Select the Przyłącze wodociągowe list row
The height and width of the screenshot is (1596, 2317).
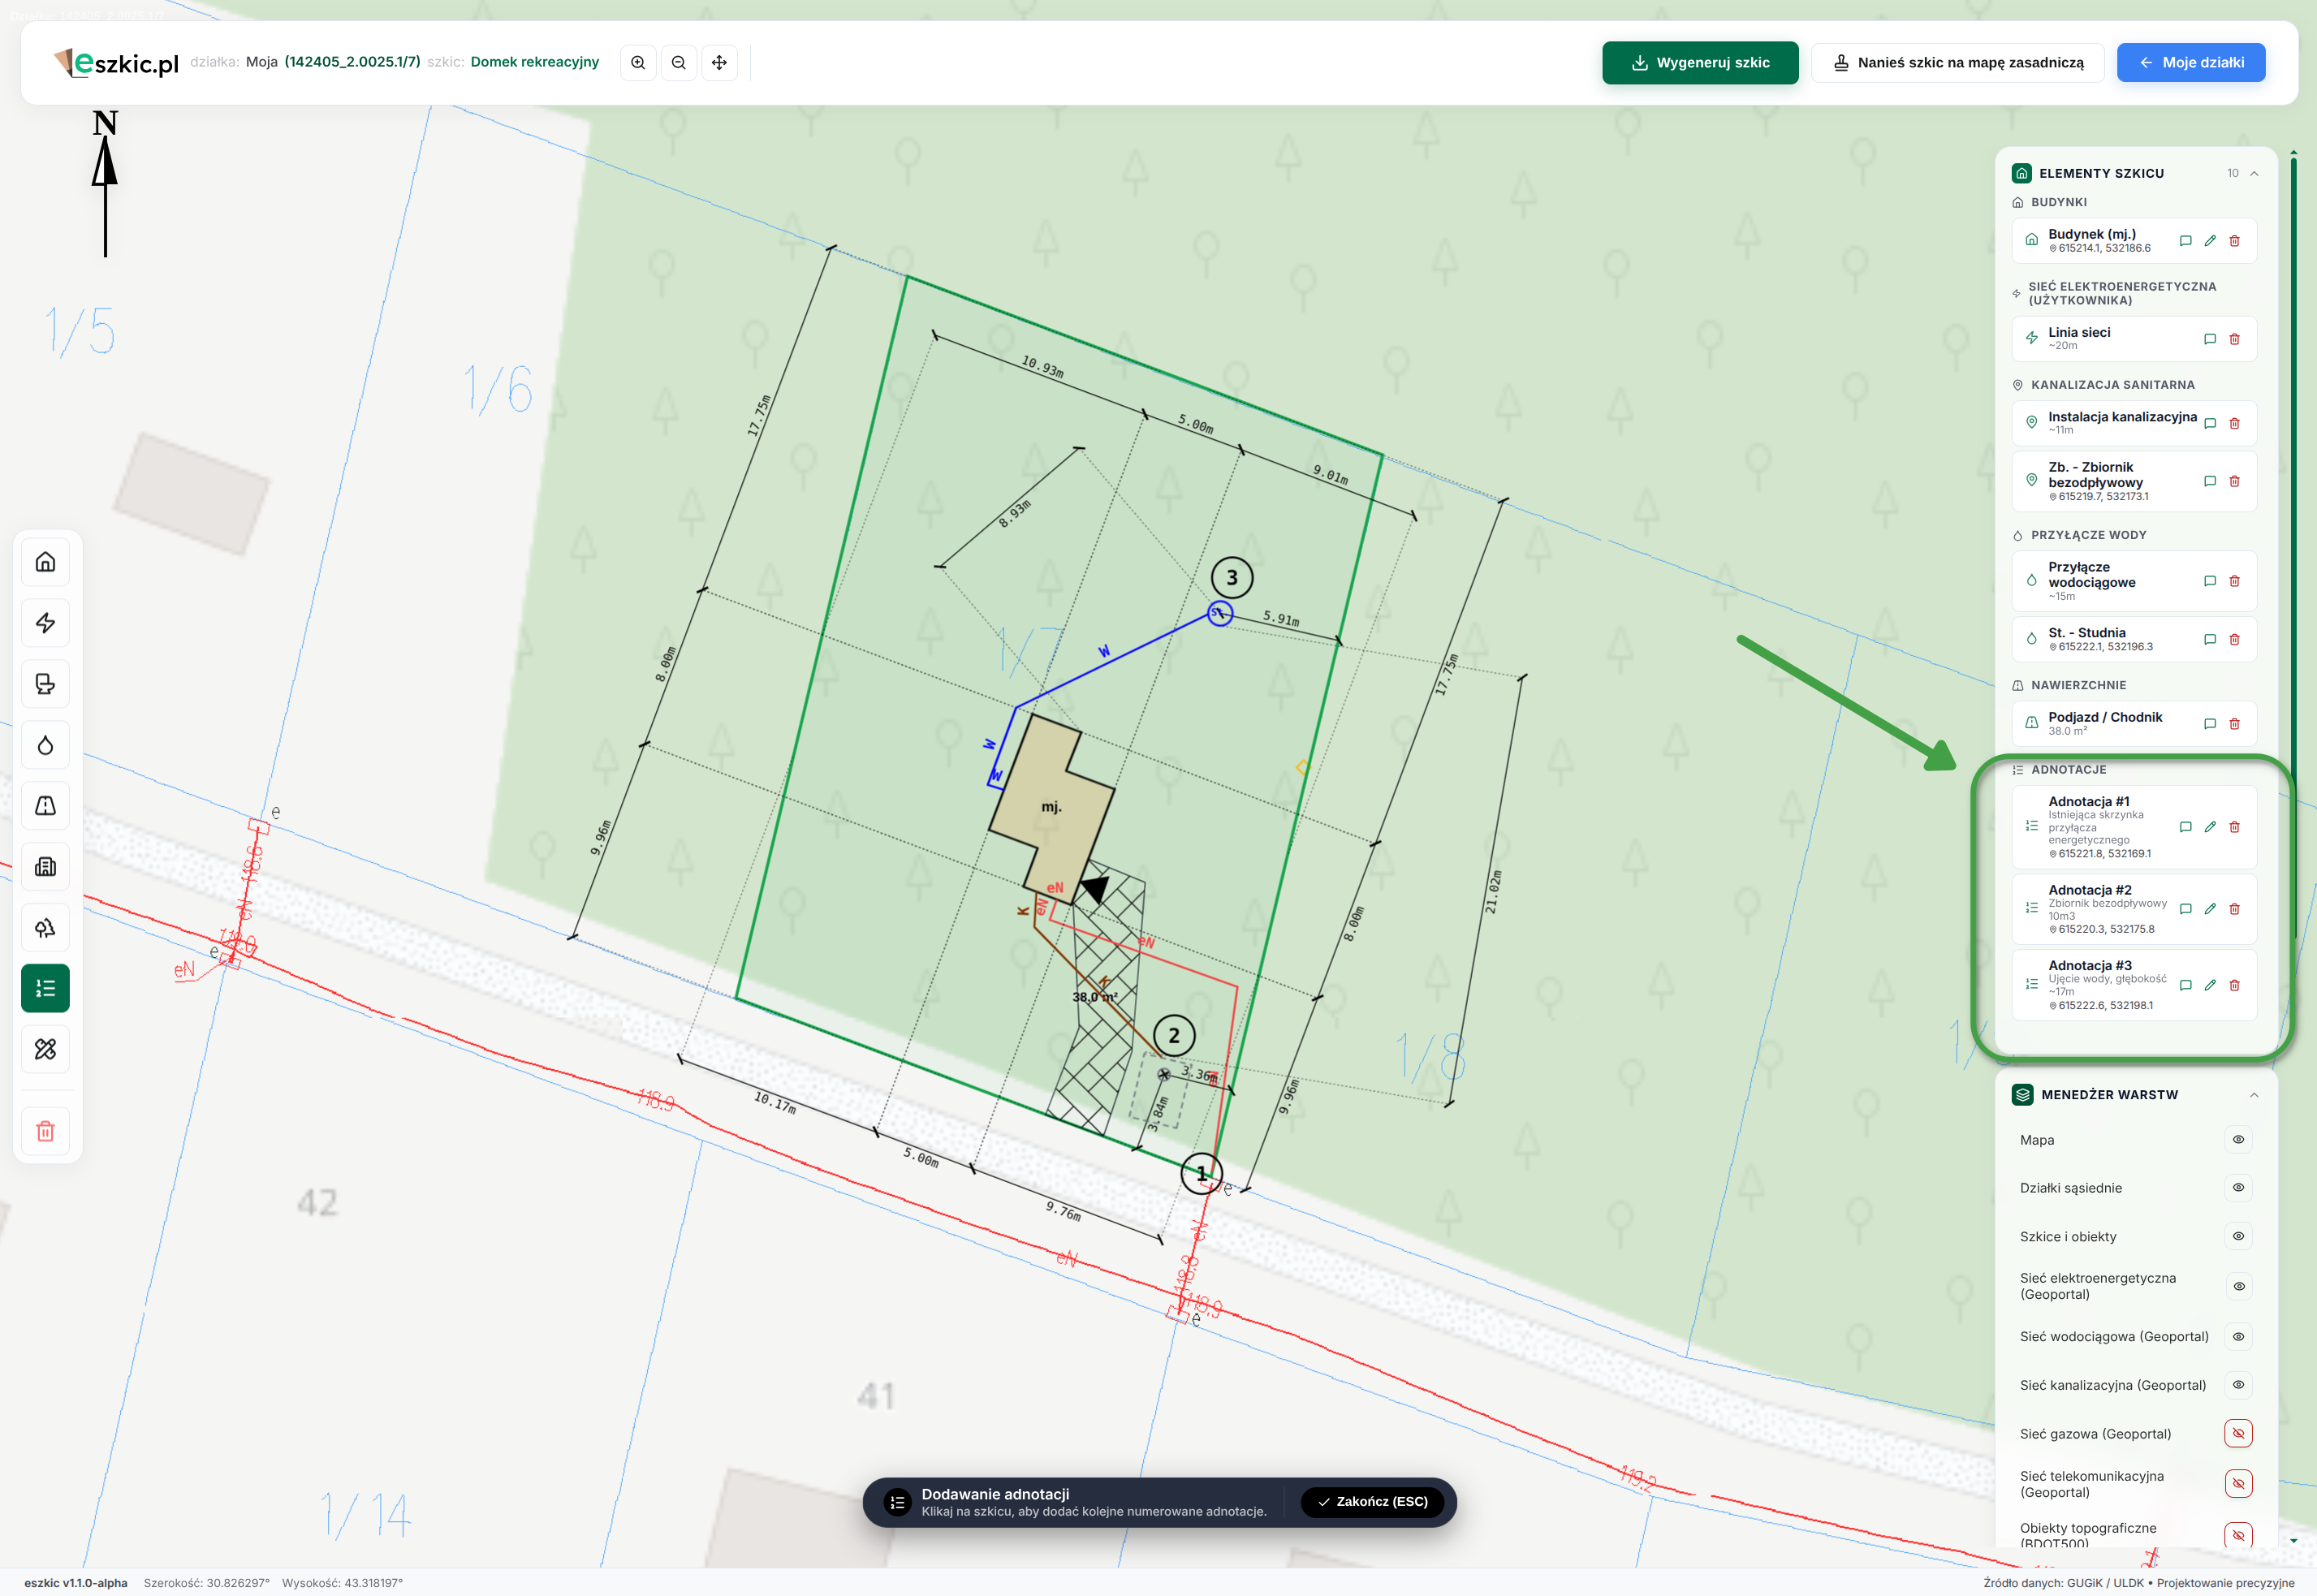2134,581
